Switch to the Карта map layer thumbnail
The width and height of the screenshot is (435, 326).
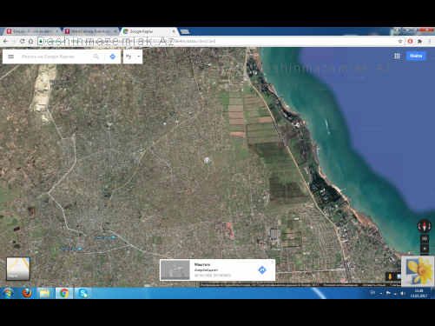(x=18, y=269)
